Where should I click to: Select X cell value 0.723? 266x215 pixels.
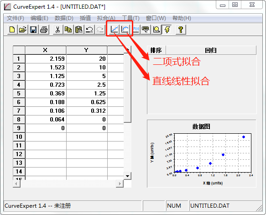pos(46,85)
